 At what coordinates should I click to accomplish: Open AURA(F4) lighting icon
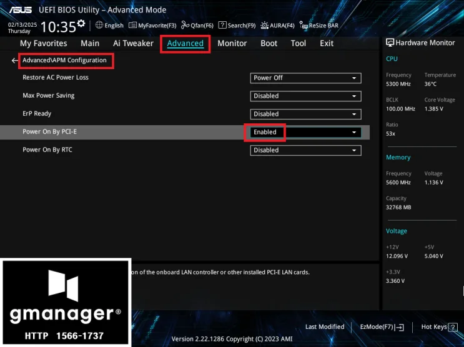(x=265, y=26)
